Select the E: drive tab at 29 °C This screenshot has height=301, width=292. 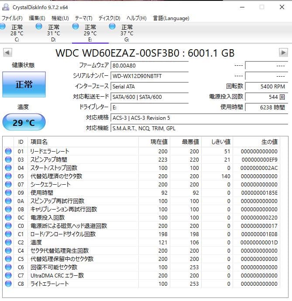pyautogui.click(x=90, y=33)
